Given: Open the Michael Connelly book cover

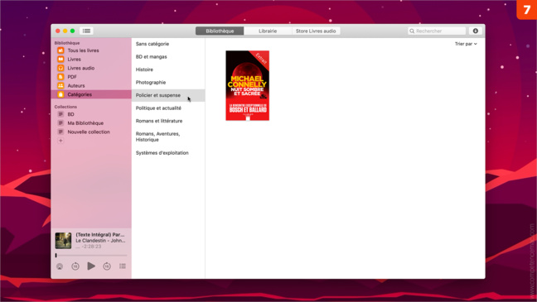Looking at the screenshot, I should point(247,85).
